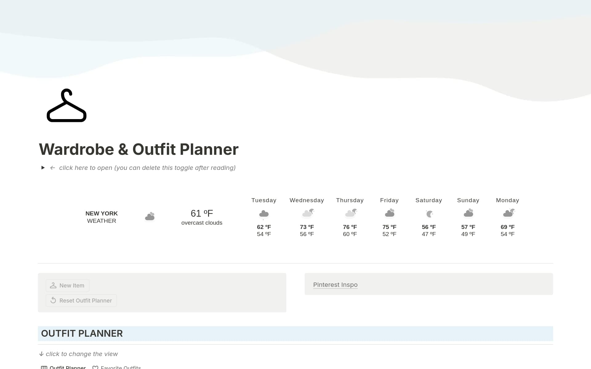The height and width of the screenshot is (369, 591).
Task: Click the hanger page icon
Action: click(x=66, y=105)
